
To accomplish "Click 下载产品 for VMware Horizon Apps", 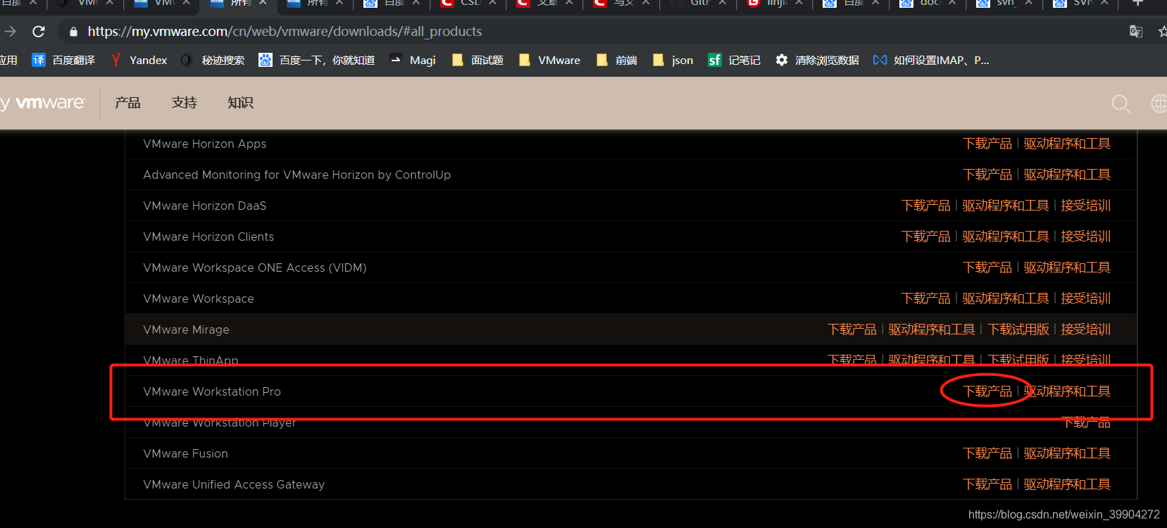I will pos(987,144).
